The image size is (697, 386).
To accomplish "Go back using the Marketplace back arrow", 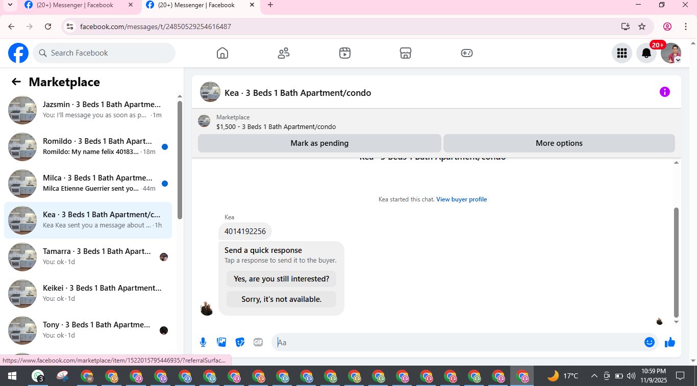I will [16, 82].
